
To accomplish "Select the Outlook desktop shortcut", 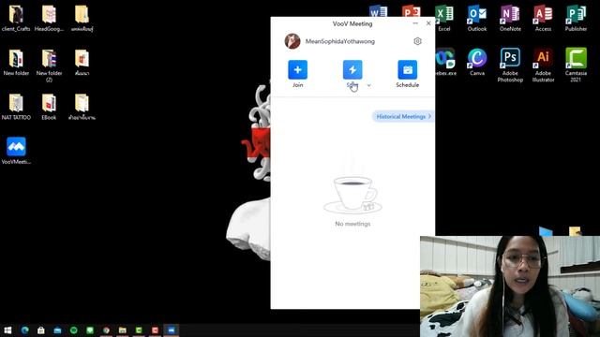I will [x=477, y=19].
